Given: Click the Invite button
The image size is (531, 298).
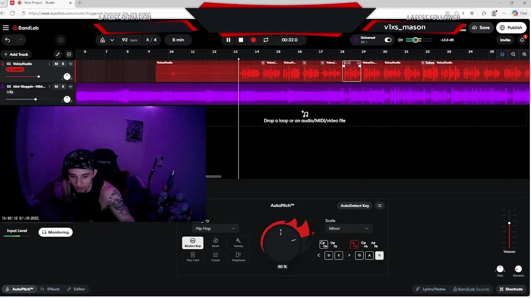Looking at the screenshot, I should click(x=505, y=40).
